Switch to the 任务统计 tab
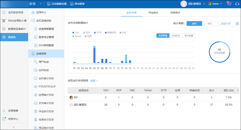 coord(175,13)
